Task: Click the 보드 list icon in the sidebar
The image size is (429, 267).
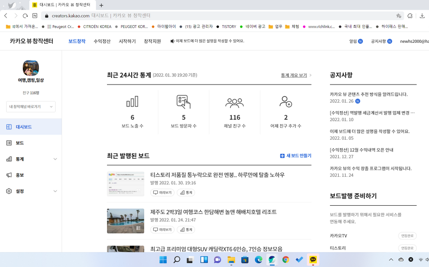Action: pos(9,143)
